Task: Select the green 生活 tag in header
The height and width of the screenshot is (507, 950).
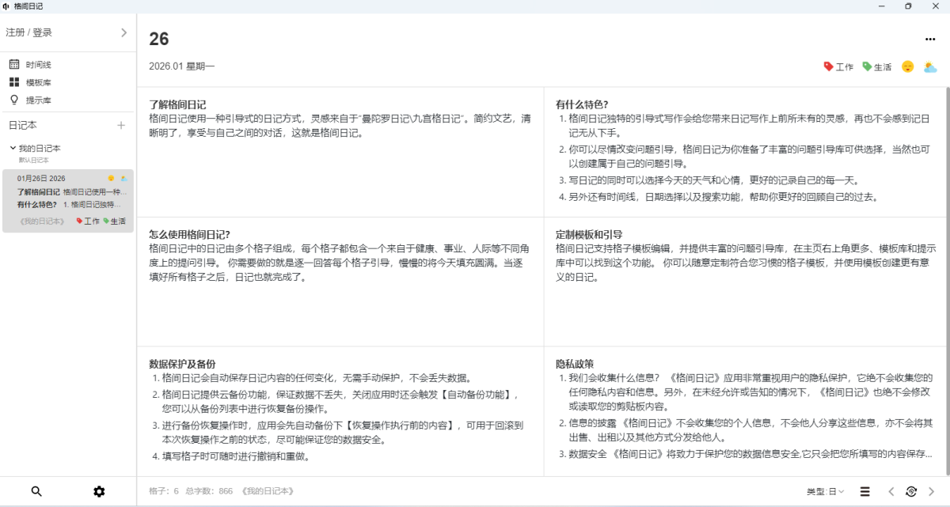Action: click(x=877, y=67)
